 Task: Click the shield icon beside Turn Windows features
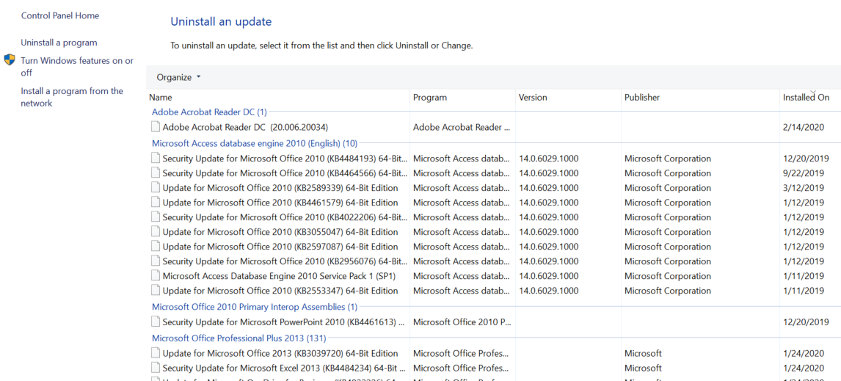pos(10,60)
